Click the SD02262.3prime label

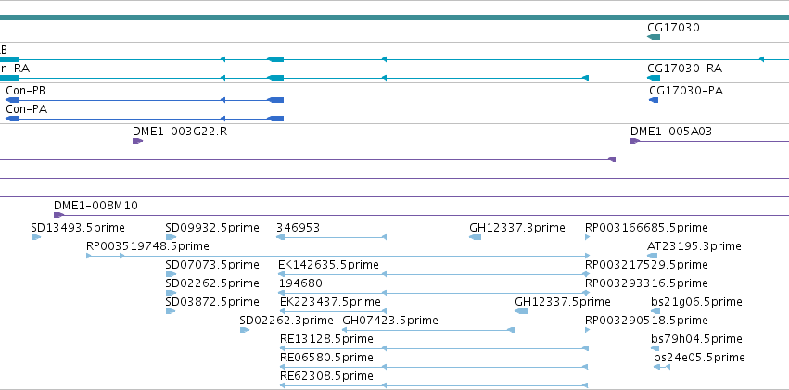tap(286, 321)
